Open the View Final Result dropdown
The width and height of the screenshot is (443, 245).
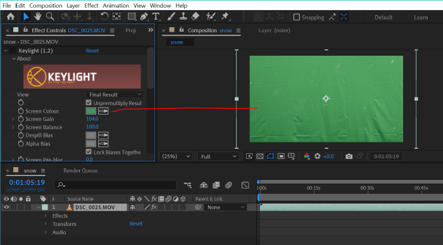[x=115, y=94]
